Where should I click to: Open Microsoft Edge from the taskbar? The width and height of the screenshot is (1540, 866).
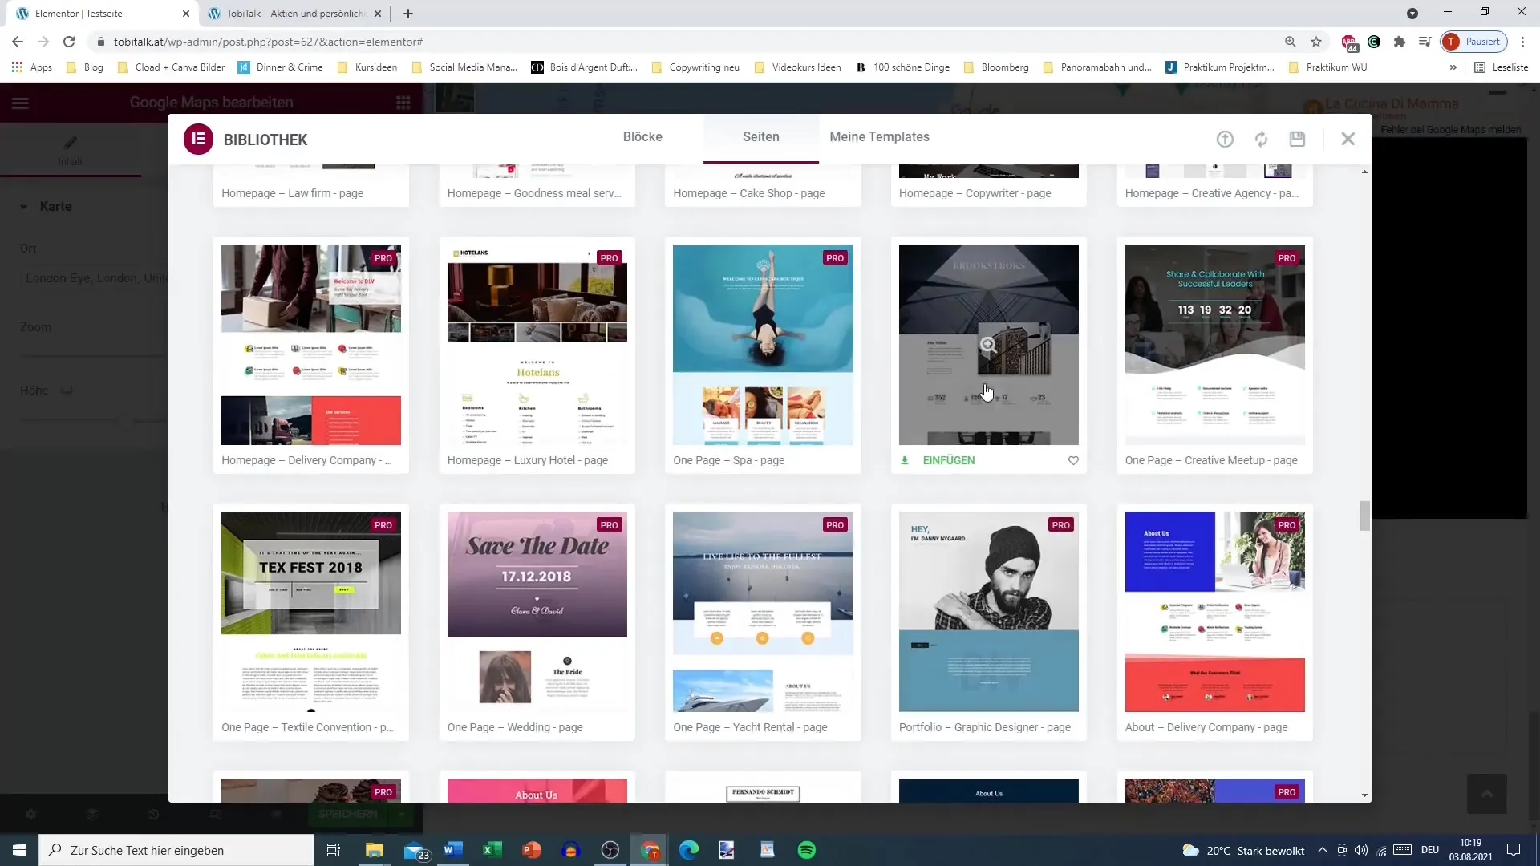688,850
